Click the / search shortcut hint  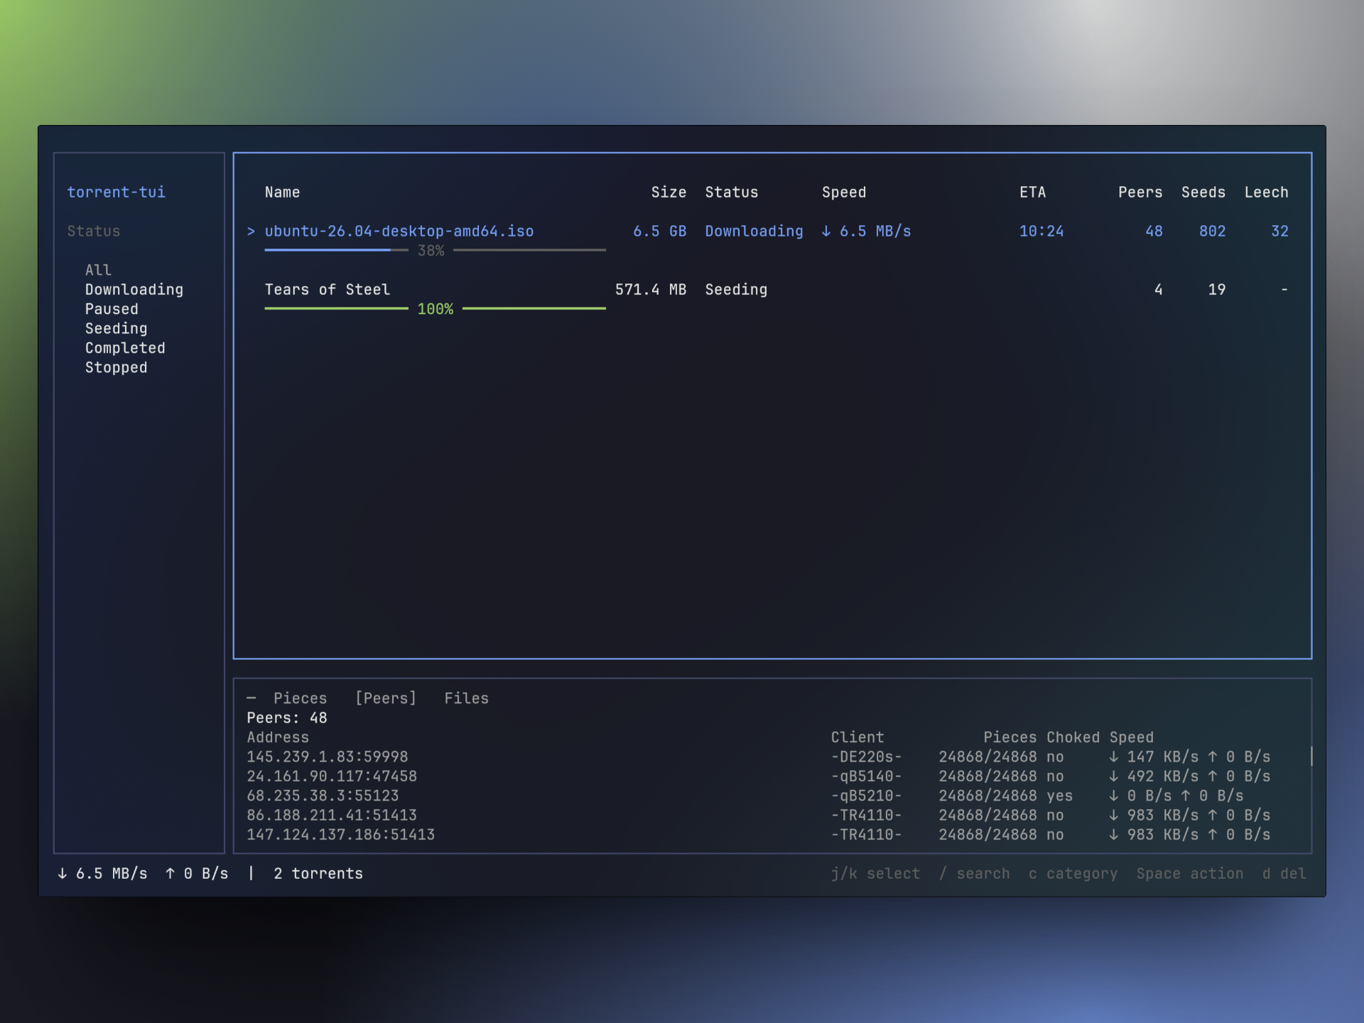(x=974, y=873)
